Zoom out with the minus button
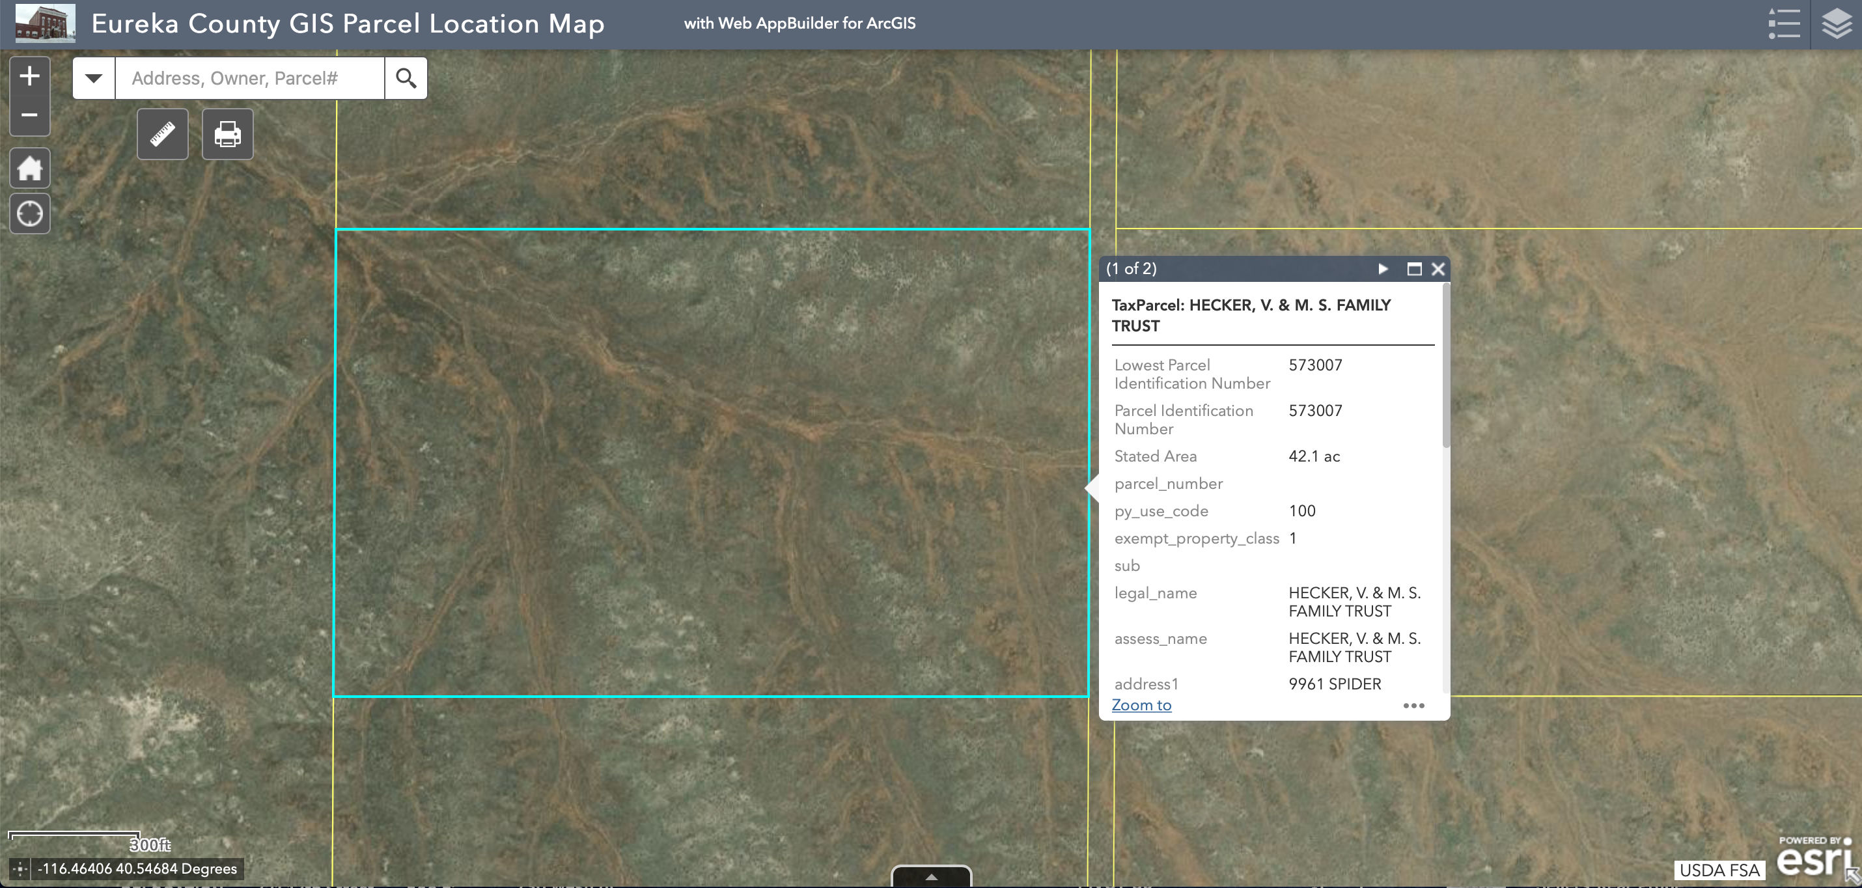The height and width of the screenshot is (888, 1862). [x=30, y=116]
